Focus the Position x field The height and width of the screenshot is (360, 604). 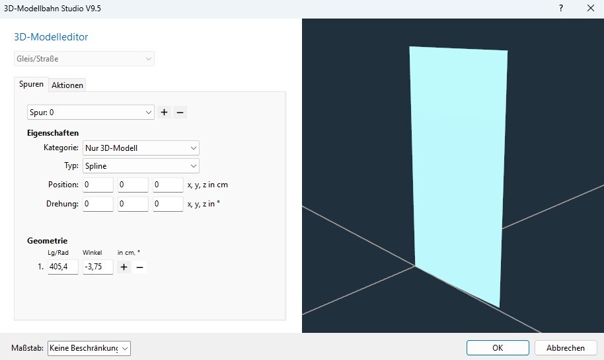(x=98, y=185)
